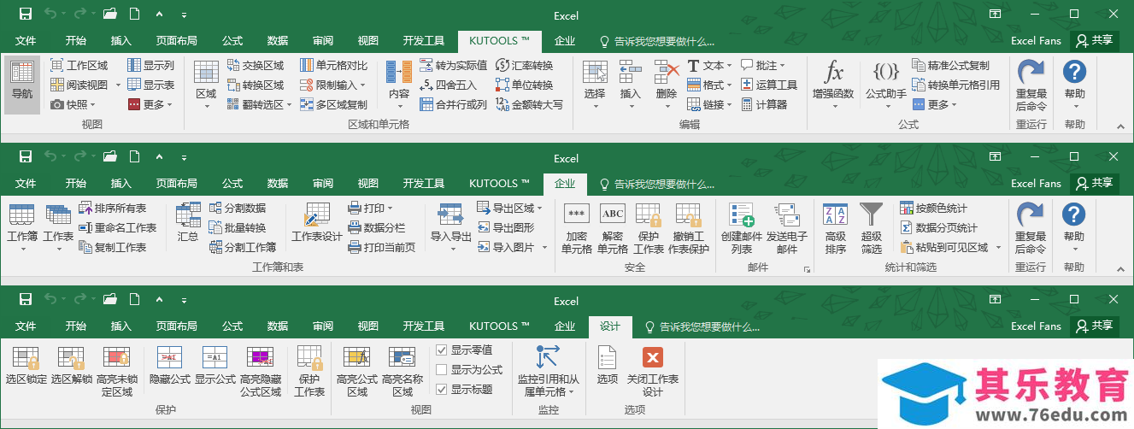Screen dimensions: 1134x429
Task: Click the 精准公式复制 exact copy tool
Action: 951,65
